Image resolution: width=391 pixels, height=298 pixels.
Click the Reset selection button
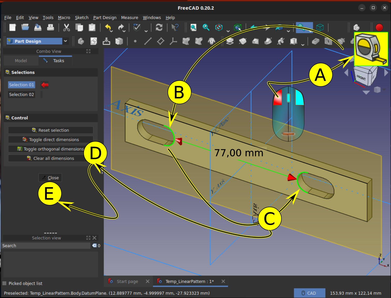coord(51,130)
